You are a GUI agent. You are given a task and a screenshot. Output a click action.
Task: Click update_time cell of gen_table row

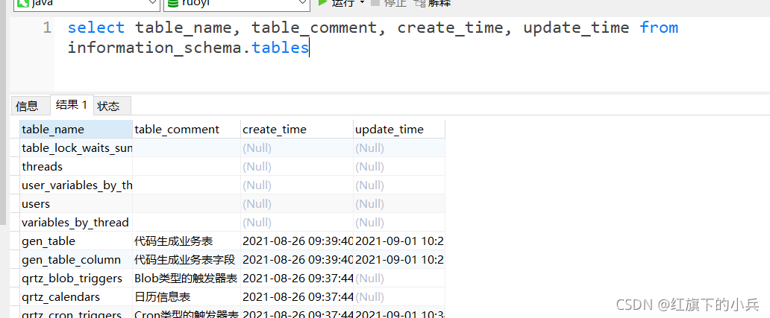pyautogui.click(x=398, y=241)
